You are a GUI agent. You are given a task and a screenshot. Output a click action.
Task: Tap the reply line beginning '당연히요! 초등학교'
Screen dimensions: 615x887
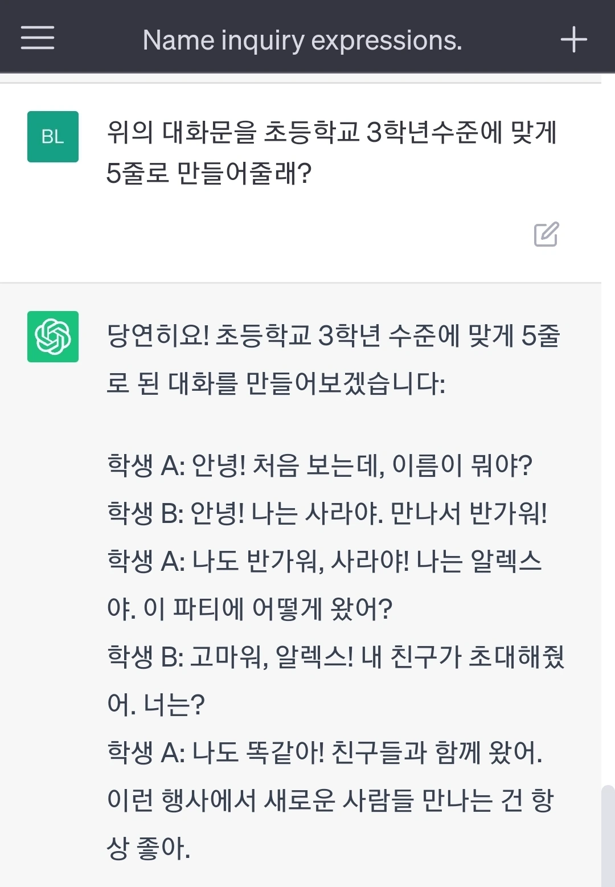[x=334, y=336]
